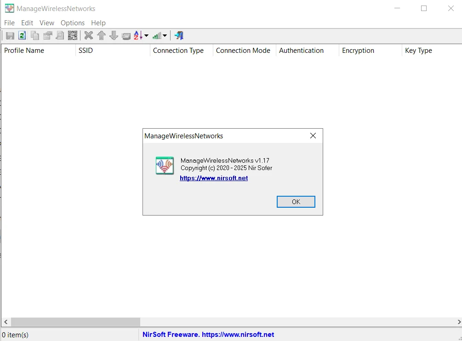Sort by Connection Type column header
The width and height of the screenshot is (462, 341).
(x=182, y=51)
